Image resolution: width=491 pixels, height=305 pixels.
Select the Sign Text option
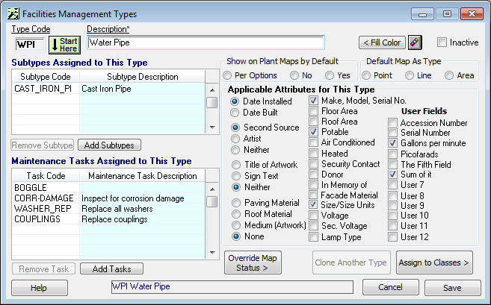(236, 176)
